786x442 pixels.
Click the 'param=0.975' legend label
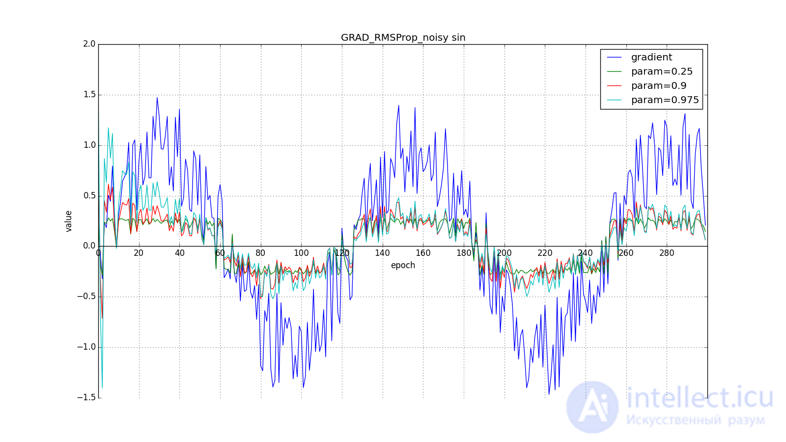665,100
